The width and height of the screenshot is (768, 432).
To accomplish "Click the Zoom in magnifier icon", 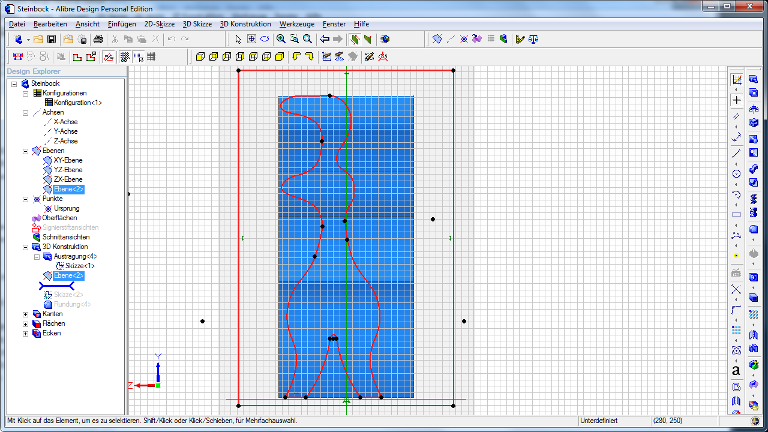I will [281, 39].
